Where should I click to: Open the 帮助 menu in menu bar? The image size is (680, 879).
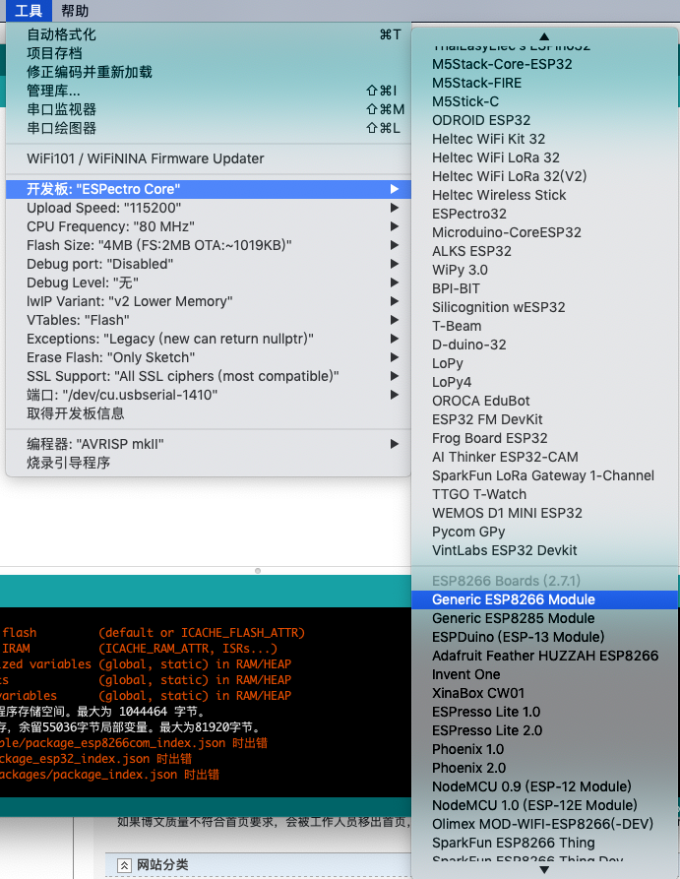tap(75, 11)
